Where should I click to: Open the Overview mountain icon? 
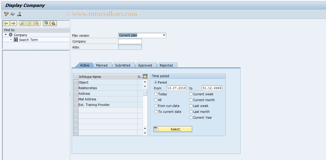coord(19,14)
